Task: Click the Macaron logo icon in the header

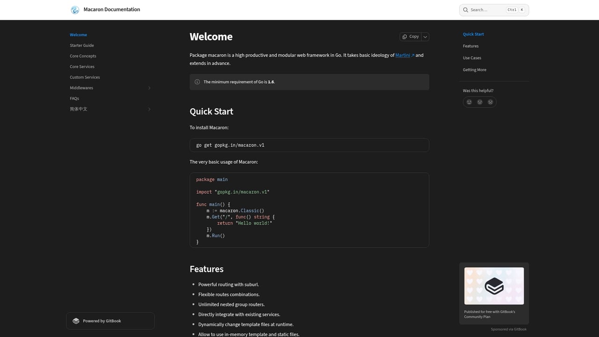Action: 75,9
